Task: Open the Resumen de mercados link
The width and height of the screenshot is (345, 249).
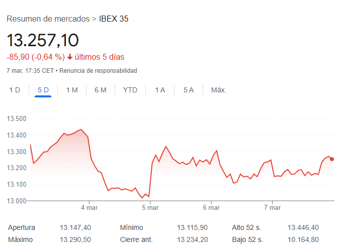Action: 48,19
